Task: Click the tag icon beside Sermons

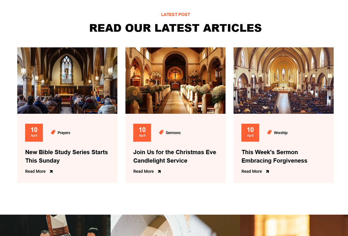Action: tap(161, 132)
